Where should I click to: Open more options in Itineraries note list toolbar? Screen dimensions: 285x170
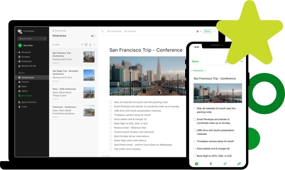[x=94, y=44]
